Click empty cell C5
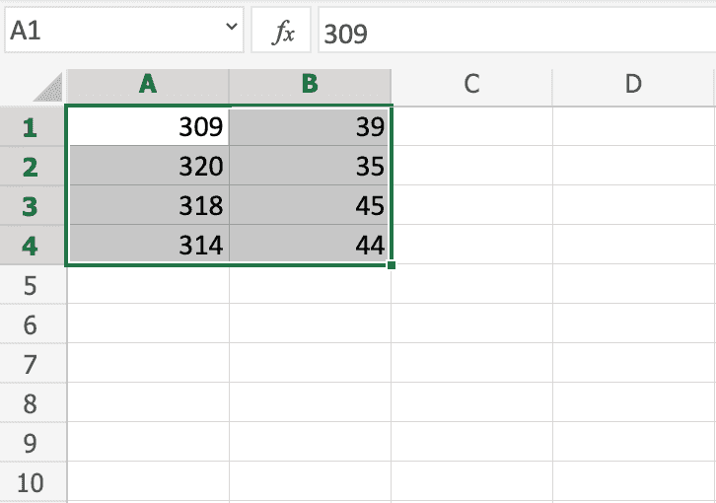 pyautogui.click(x=471, y=285)
